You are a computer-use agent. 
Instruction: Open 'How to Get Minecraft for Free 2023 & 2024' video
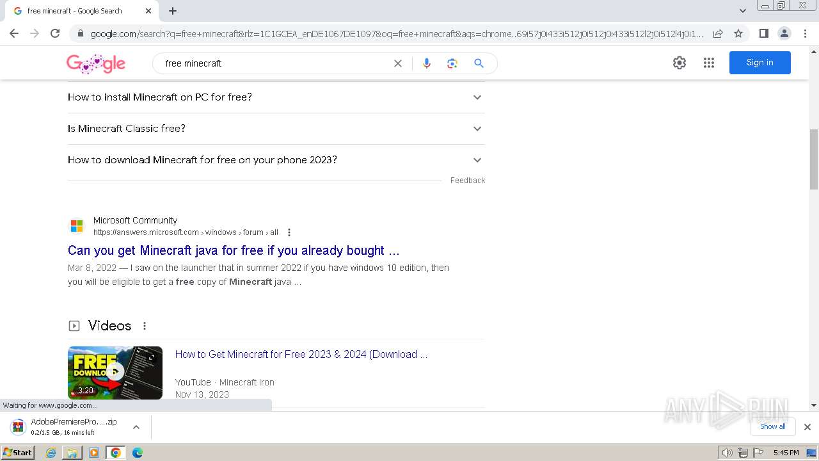tap(301, 354)
